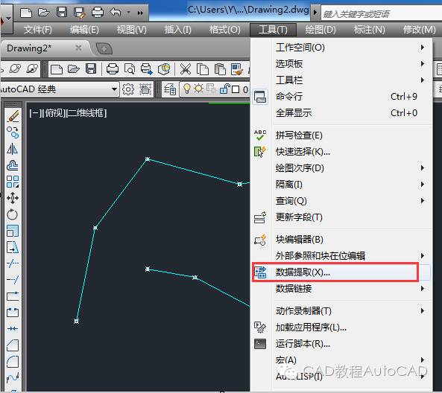Screen dimensions: 442x393
Task: Select the Break tool
Action: coord(13,313)
